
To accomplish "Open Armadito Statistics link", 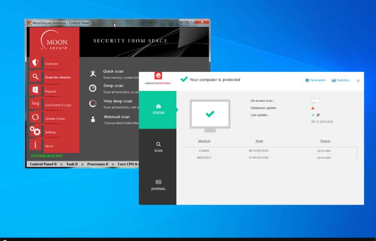I will point(340,80).
